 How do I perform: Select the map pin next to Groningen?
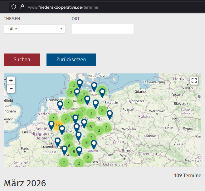point(60,105)
